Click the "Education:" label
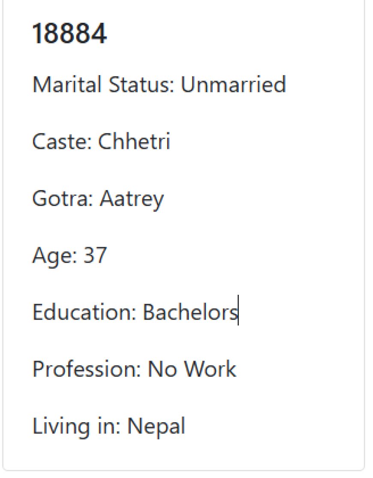Viewport: 373px width, 478px height. coord(84,312)
